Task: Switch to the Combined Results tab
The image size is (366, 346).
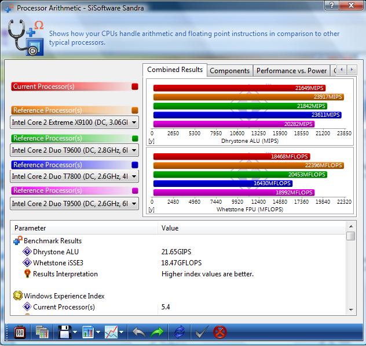Action: coord(175,70)
